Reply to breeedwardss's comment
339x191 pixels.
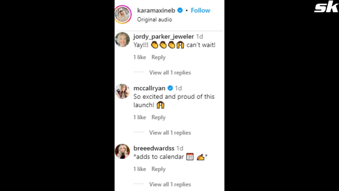click(158, 169)
